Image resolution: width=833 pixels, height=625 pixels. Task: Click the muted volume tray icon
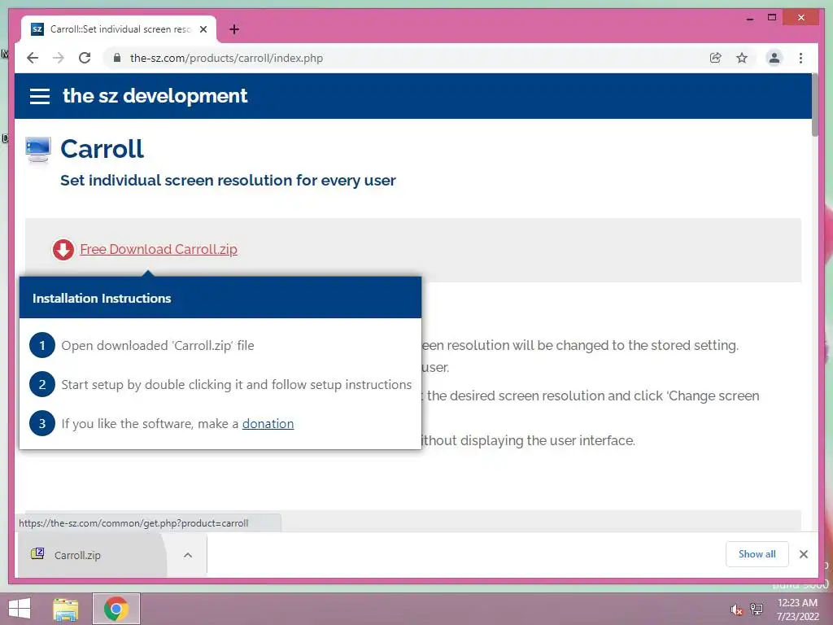point(736,610)
